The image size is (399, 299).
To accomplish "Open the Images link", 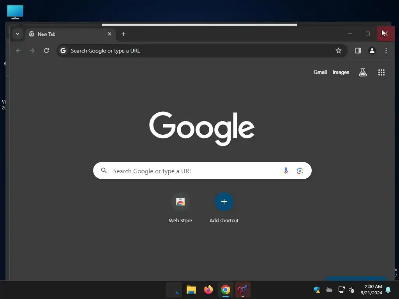I will click(x=341, y=72).
